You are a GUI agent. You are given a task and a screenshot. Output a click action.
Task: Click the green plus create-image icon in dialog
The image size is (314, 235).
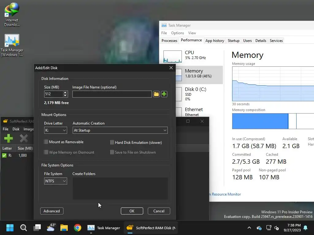(164, 94)
